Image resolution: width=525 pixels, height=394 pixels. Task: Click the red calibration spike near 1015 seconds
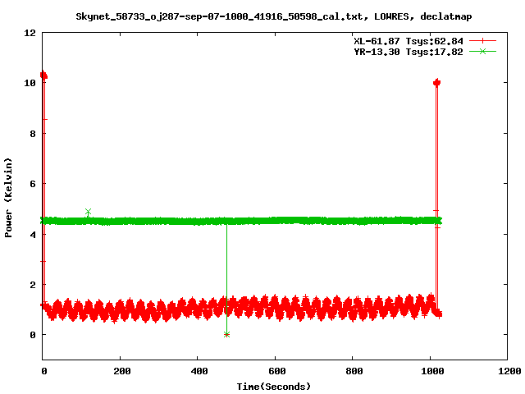436,82
